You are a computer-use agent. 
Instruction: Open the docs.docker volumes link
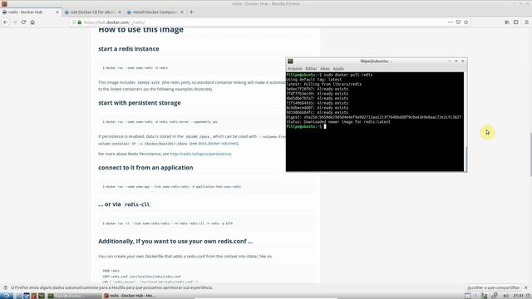(x=218, y=144)
